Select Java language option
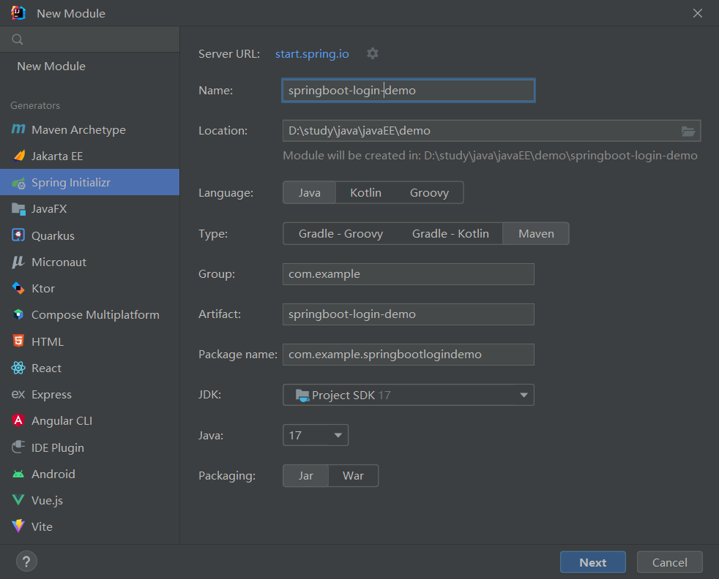Screen dimensions: 719x579 point(310,193)
